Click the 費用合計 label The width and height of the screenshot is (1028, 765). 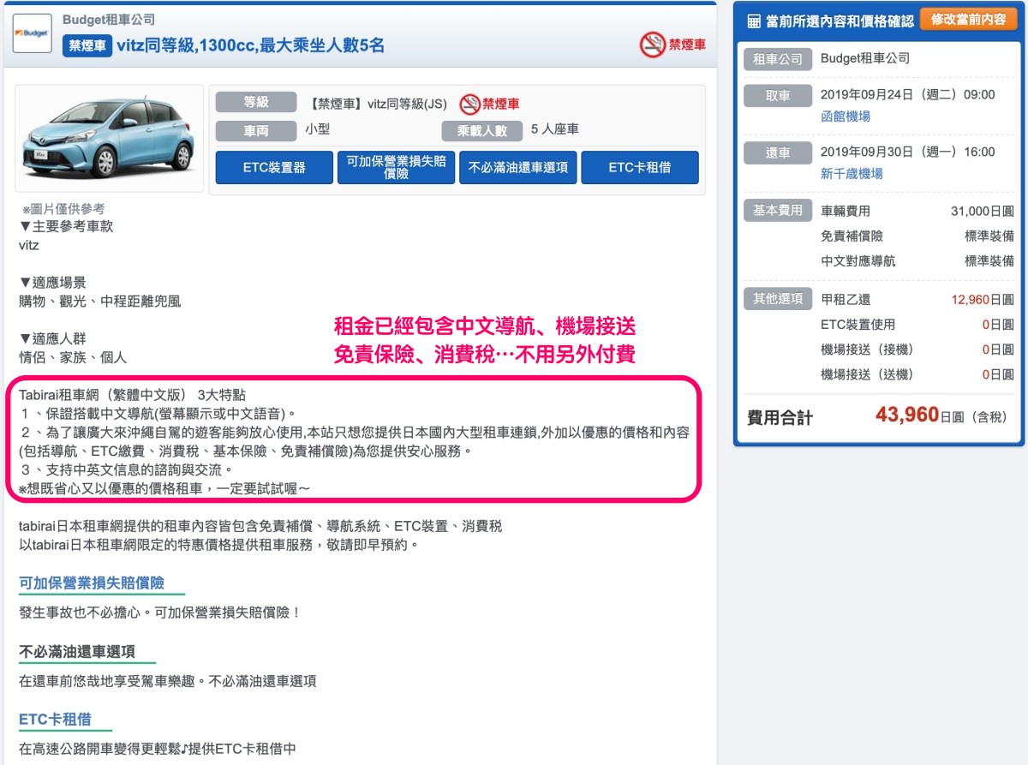(780, 418)
